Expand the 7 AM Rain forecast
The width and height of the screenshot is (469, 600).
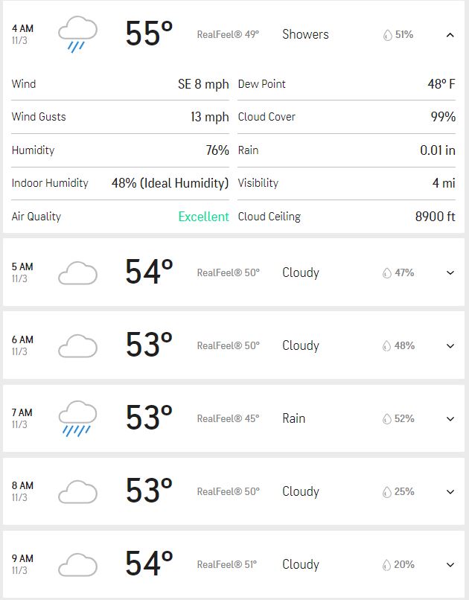pyautogui.click(x=450, y=419)
